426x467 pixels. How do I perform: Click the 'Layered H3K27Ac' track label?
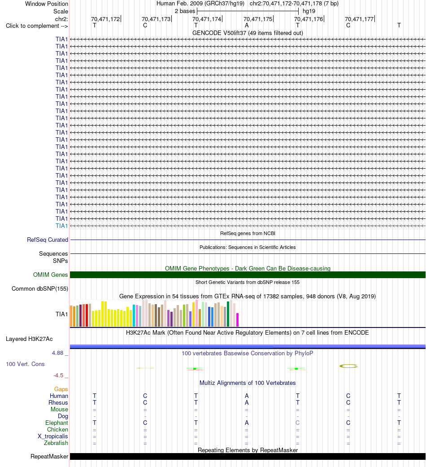click(30, 339)
